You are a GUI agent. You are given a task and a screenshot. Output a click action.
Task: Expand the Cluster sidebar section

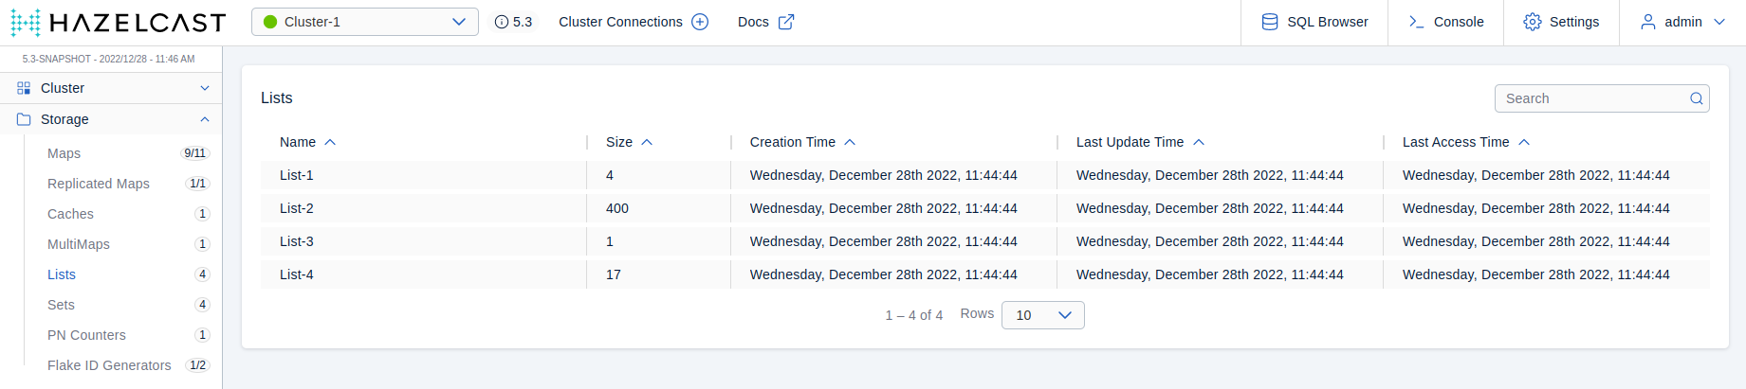(205, 88)
